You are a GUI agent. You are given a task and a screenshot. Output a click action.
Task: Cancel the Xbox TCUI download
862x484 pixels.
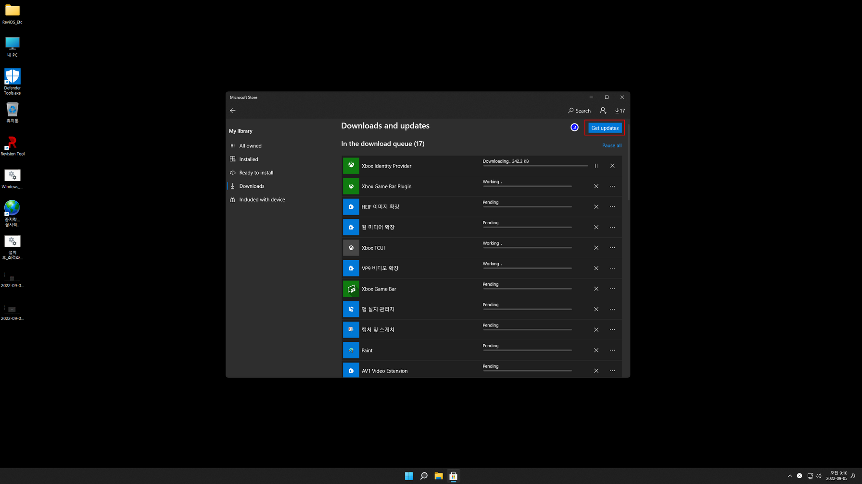[x=596, y=248]
